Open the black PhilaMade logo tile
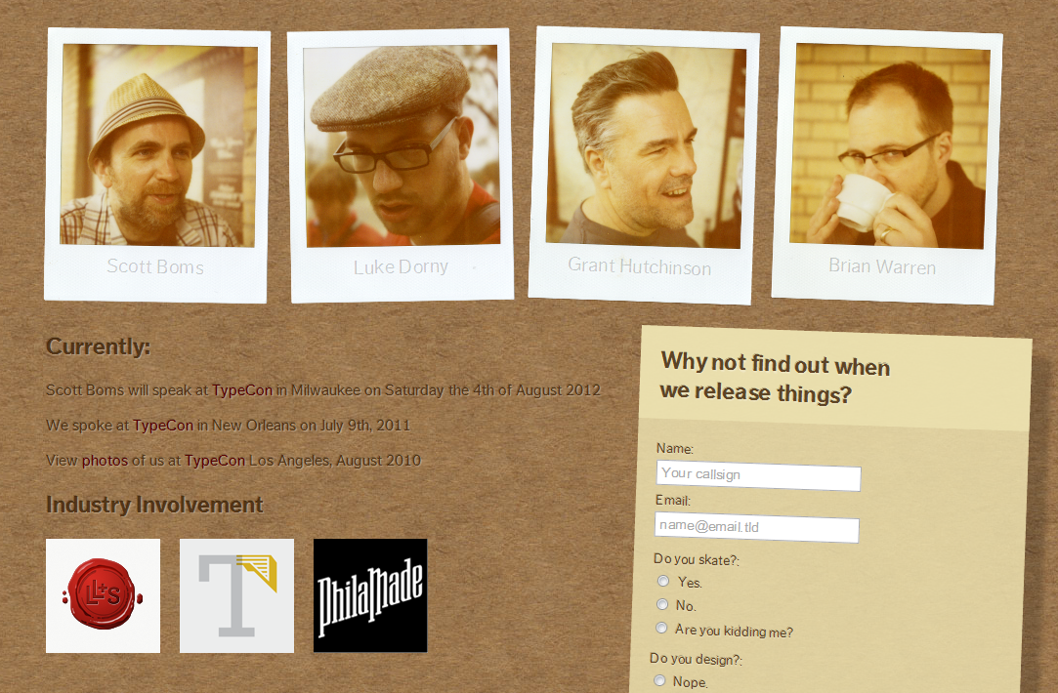This screenshot has width=1058, height=693. tap(370, 595)
